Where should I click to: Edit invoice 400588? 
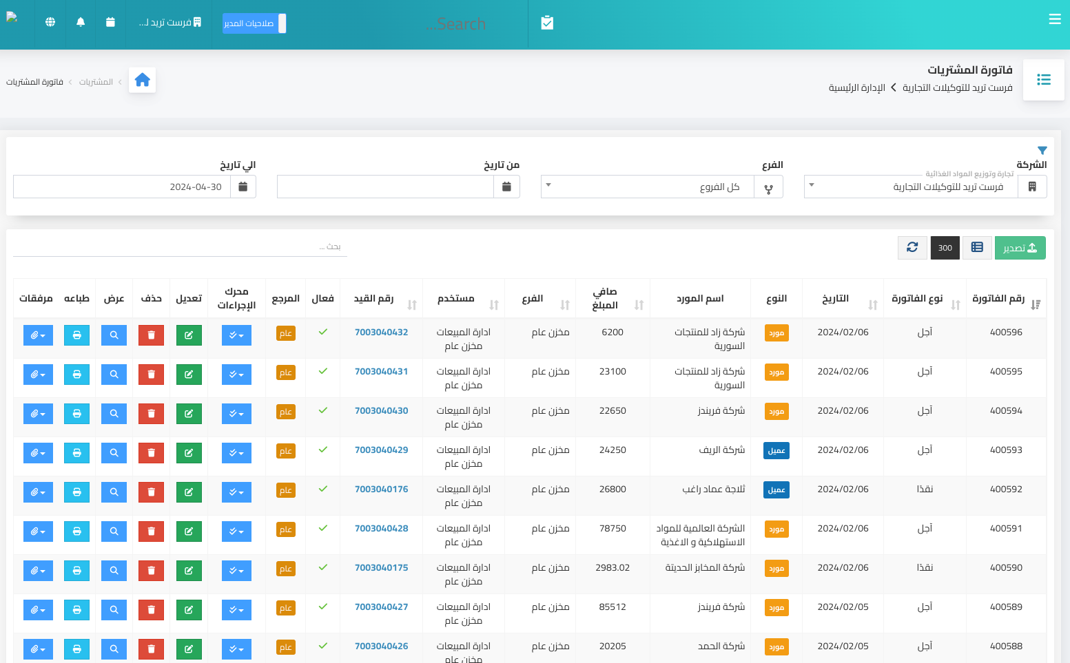click(189, 649)
